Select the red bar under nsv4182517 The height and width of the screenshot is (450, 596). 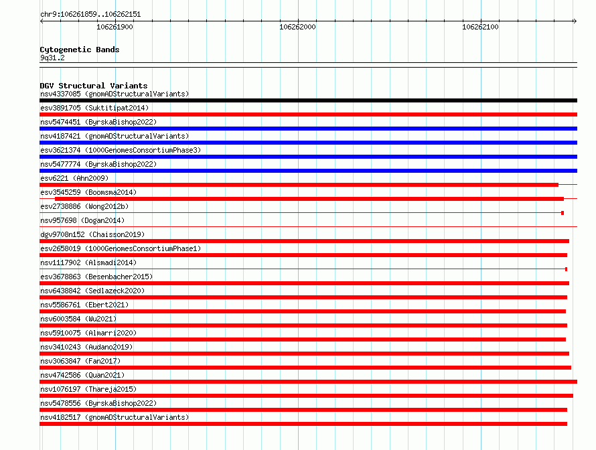point(303,424)
